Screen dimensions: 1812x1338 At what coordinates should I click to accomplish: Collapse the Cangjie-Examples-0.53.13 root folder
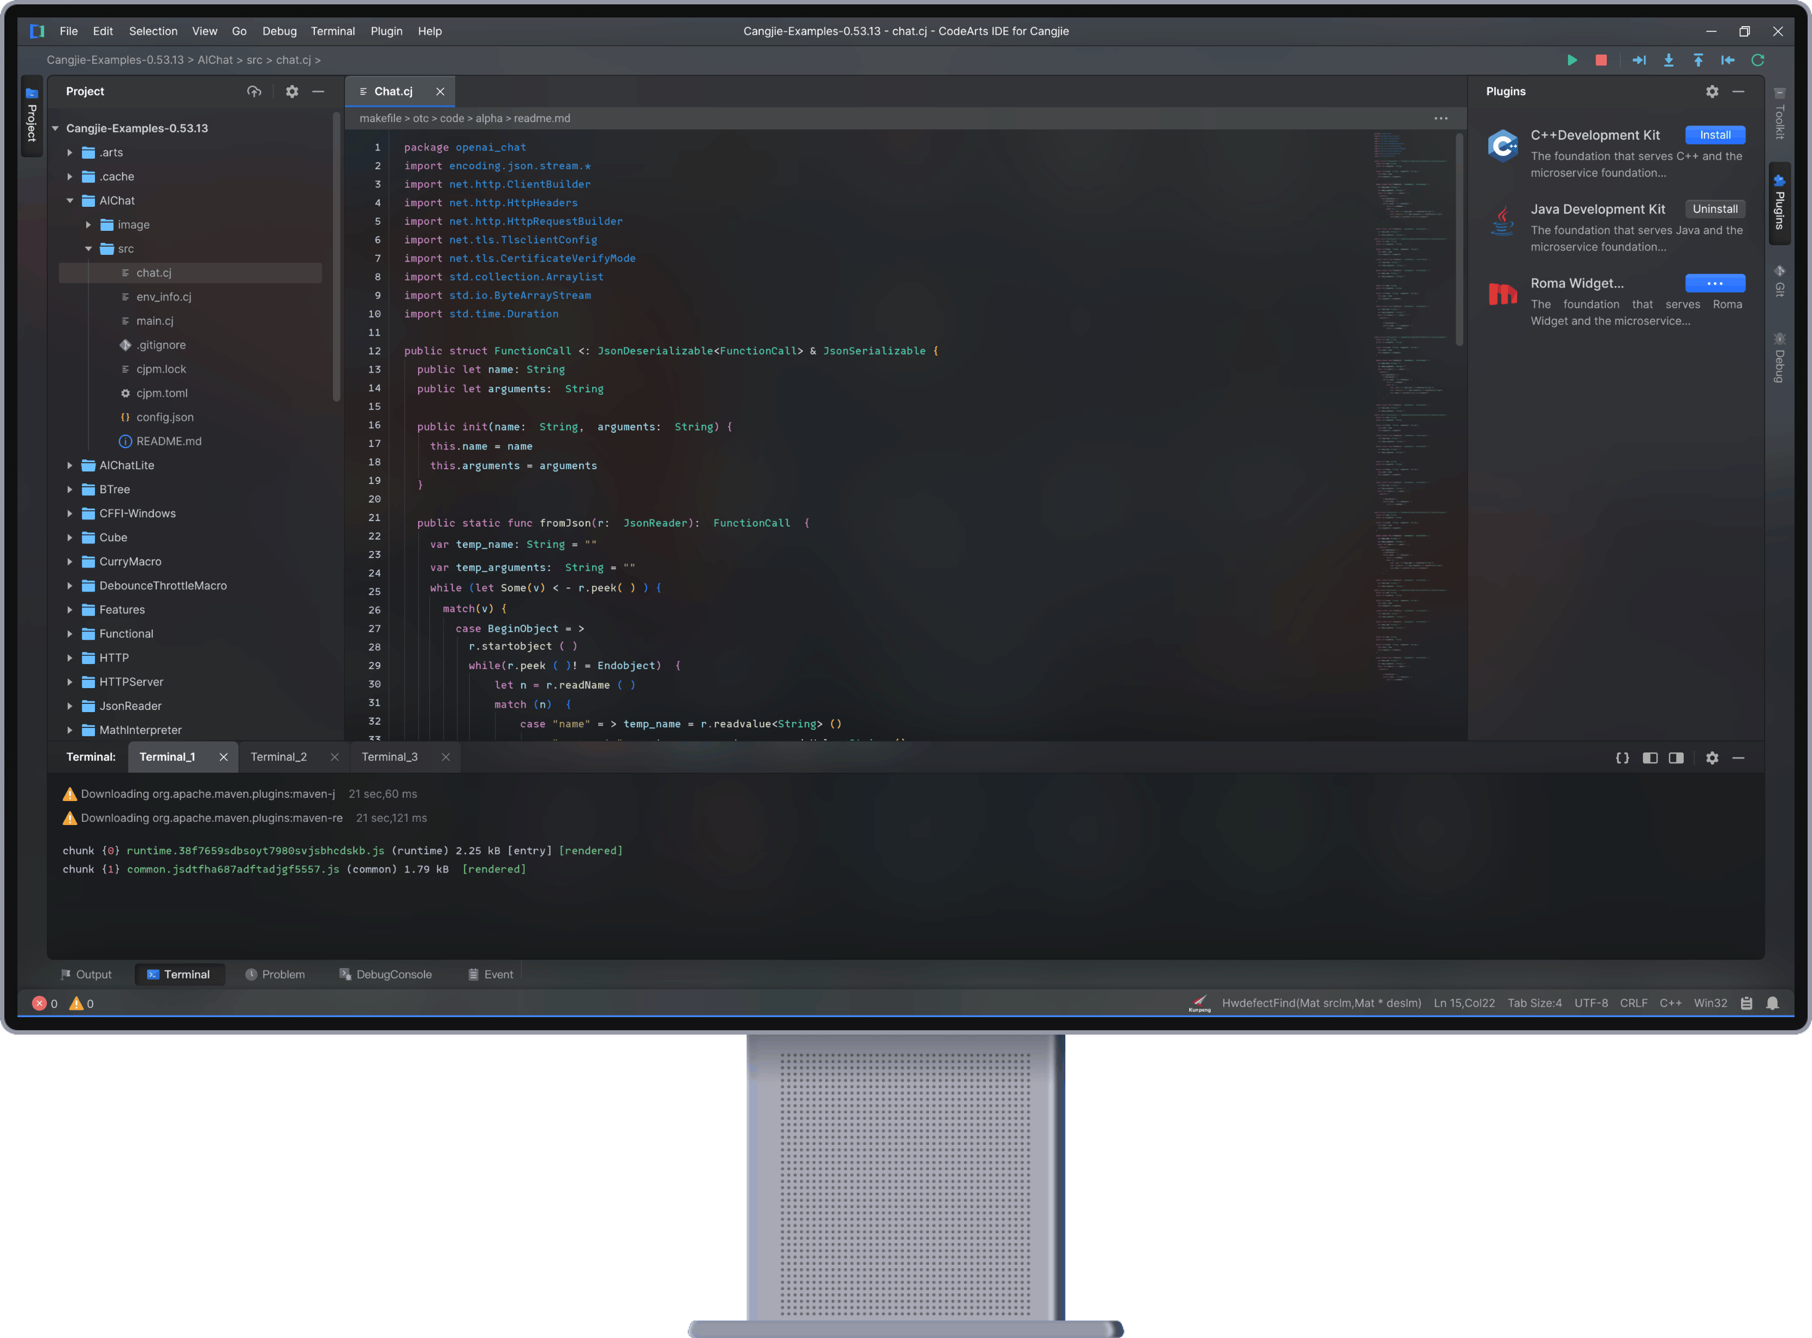coord(55,129)
